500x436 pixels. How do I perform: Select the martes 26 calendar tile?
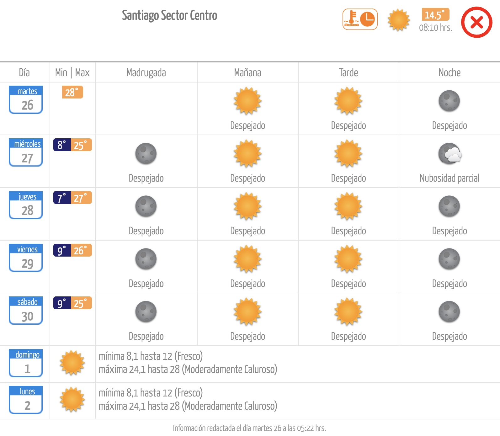pyautogui.click(x=26, y=100)
